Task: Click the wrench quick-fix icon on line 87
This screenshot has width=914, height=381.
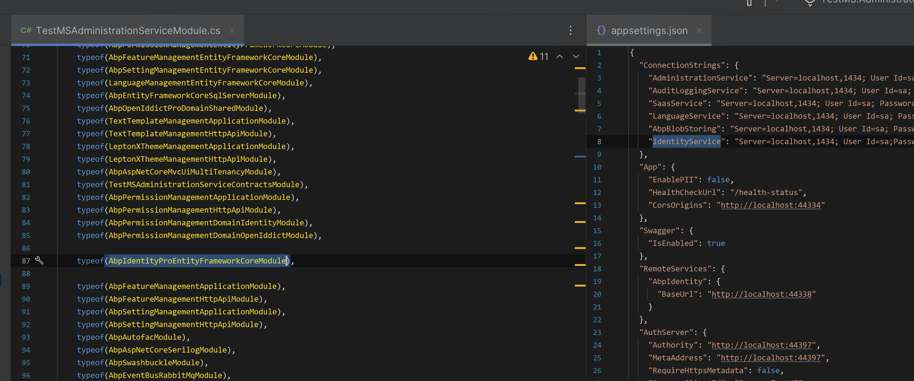Action: pos(39,260)
